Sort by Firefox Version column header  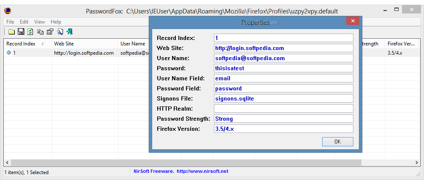[402, 44]
